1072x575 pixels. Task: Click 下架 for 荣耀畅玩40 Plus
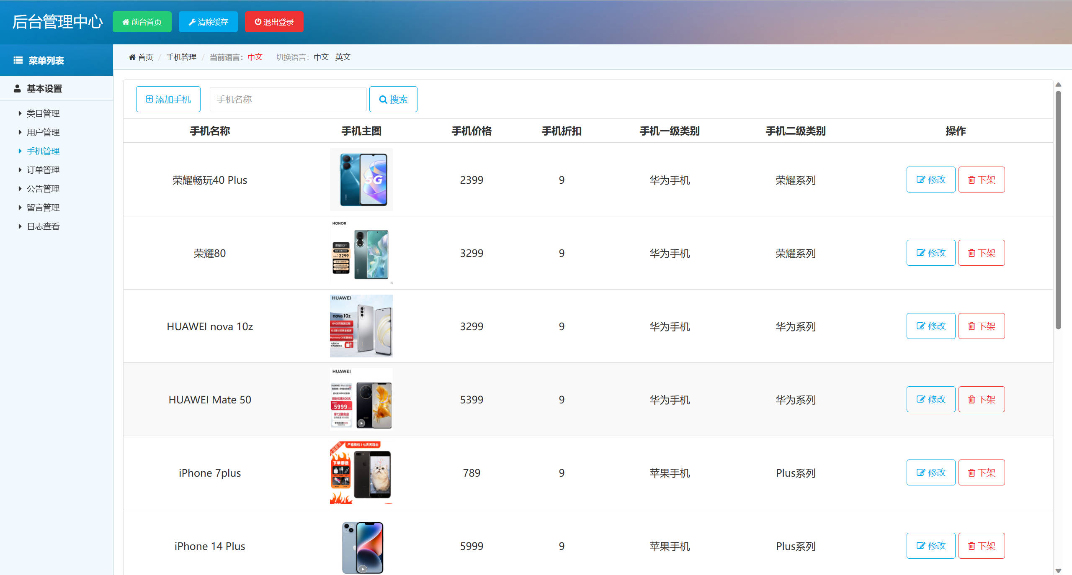point(982,180)
